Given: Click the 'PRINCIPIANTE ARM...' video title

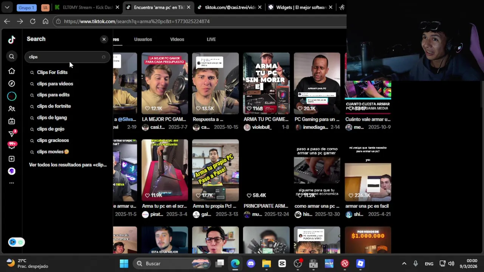Looking at the screenshot, I should click(x=266, y=206).
